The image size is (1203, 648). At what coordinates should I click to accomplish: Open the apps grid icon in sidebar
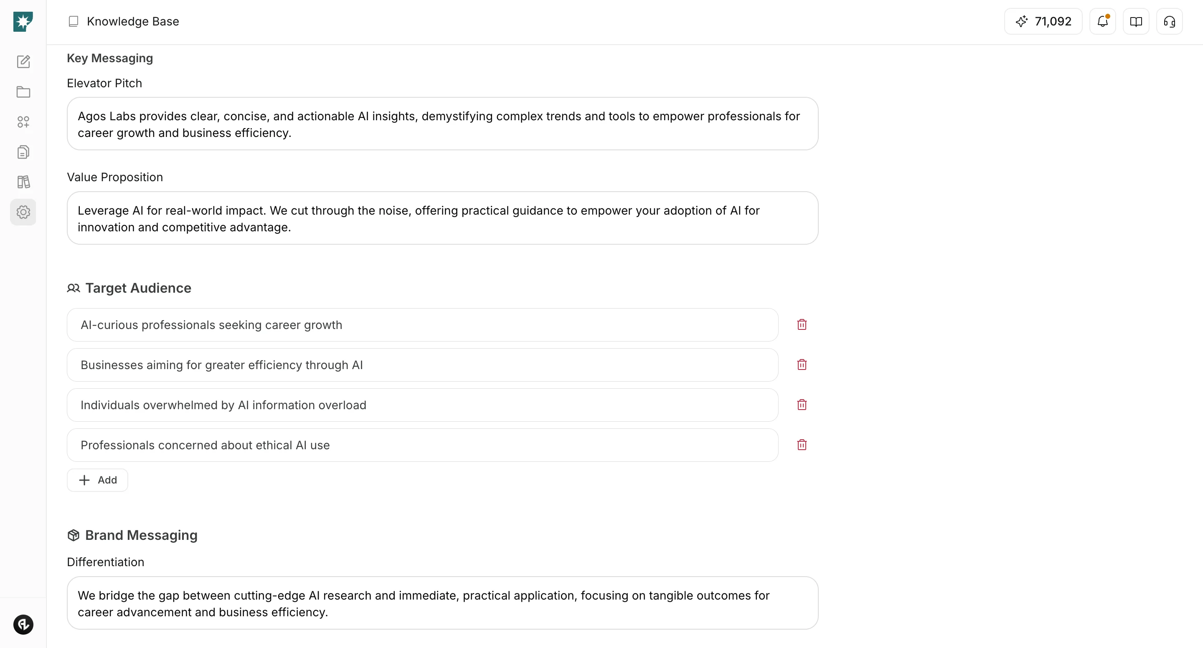(23, 122)
